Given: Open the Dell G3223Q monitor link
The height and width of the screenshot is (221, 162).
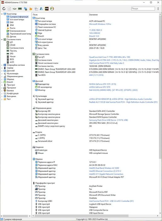Looking at the screenshot, I should pos(113,90).
